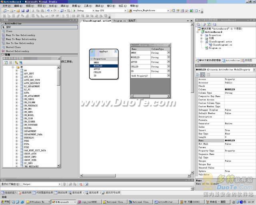
Task: Click the Alphabetical sort icon in Properties window
Action: 203,75
